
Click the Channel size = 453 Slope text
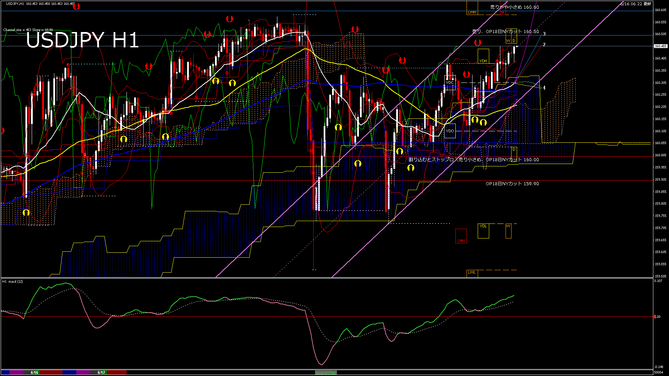tap(28, 30)
